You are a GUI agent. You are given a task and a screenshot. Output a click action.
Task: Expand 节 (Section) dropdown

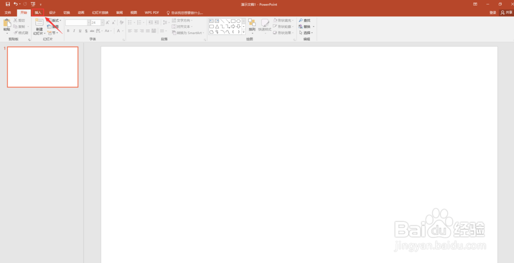(53, 33)
